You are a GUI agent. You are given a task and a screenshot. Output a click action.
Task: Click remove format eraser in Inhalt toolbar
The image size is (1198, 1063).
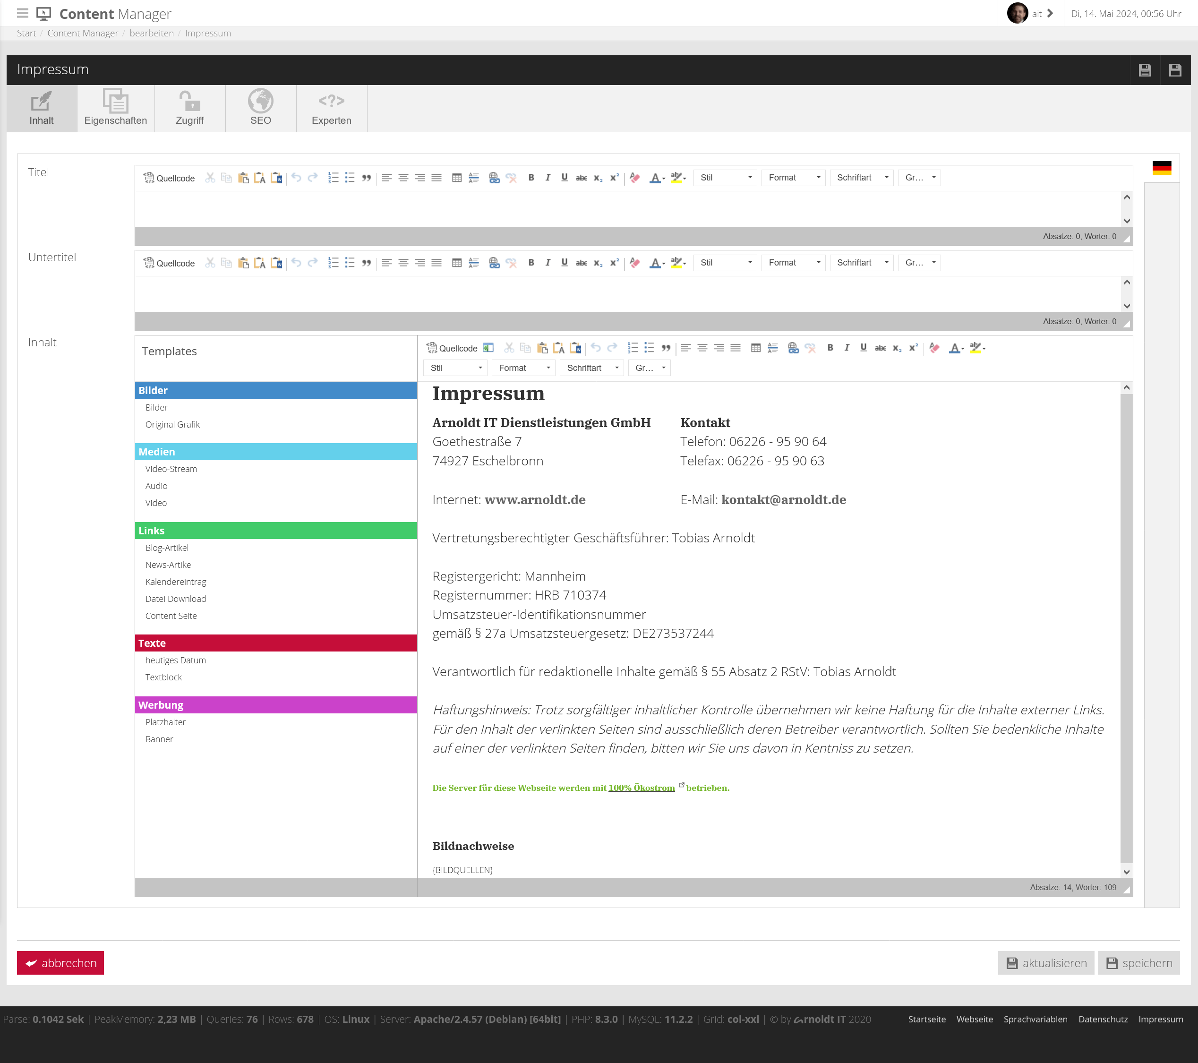click(x=934, y=348)
